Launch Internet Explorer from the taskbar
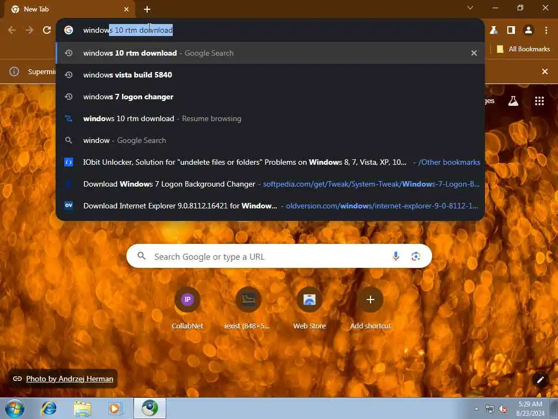The image size is (558, 419). (x=48, y=408)
